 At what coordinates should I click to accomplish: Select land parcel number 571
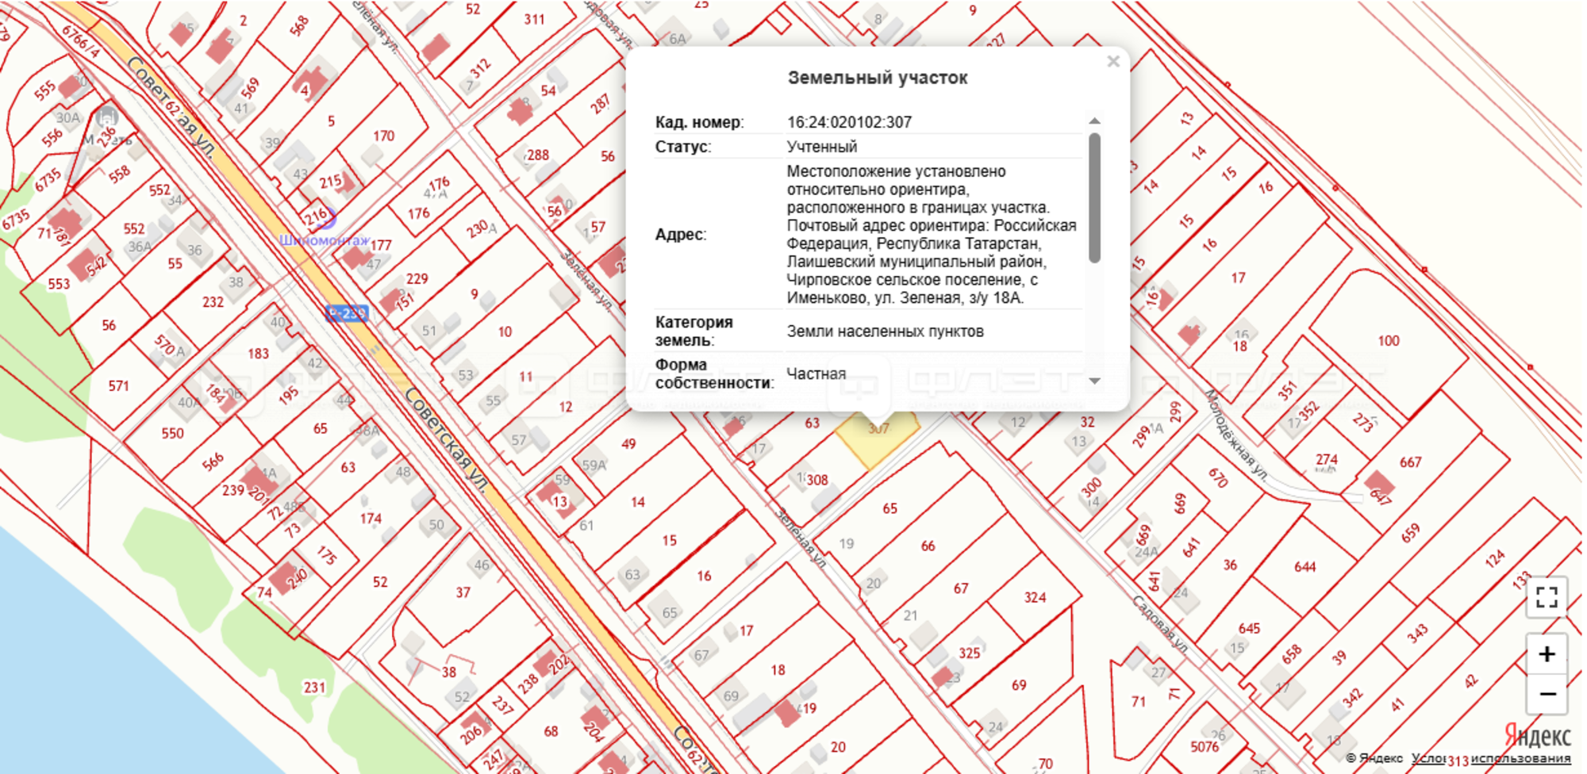click(118, 386)
